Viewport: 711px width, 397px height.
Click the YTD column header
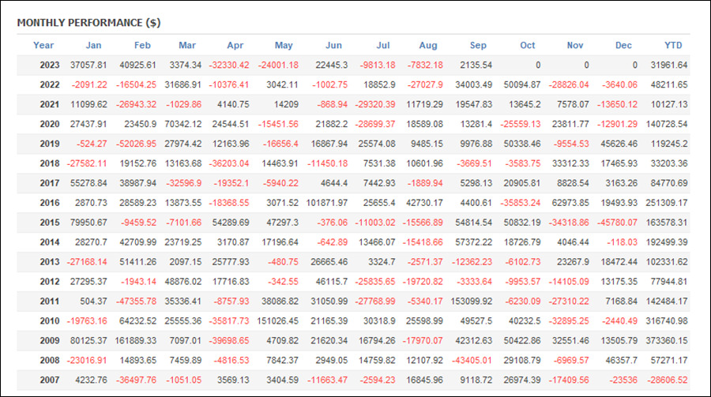(673, 45)
